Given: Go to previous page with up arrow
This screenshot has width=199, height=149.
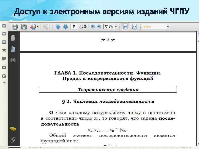Looking at the screenshot, I should coord(58,27).
